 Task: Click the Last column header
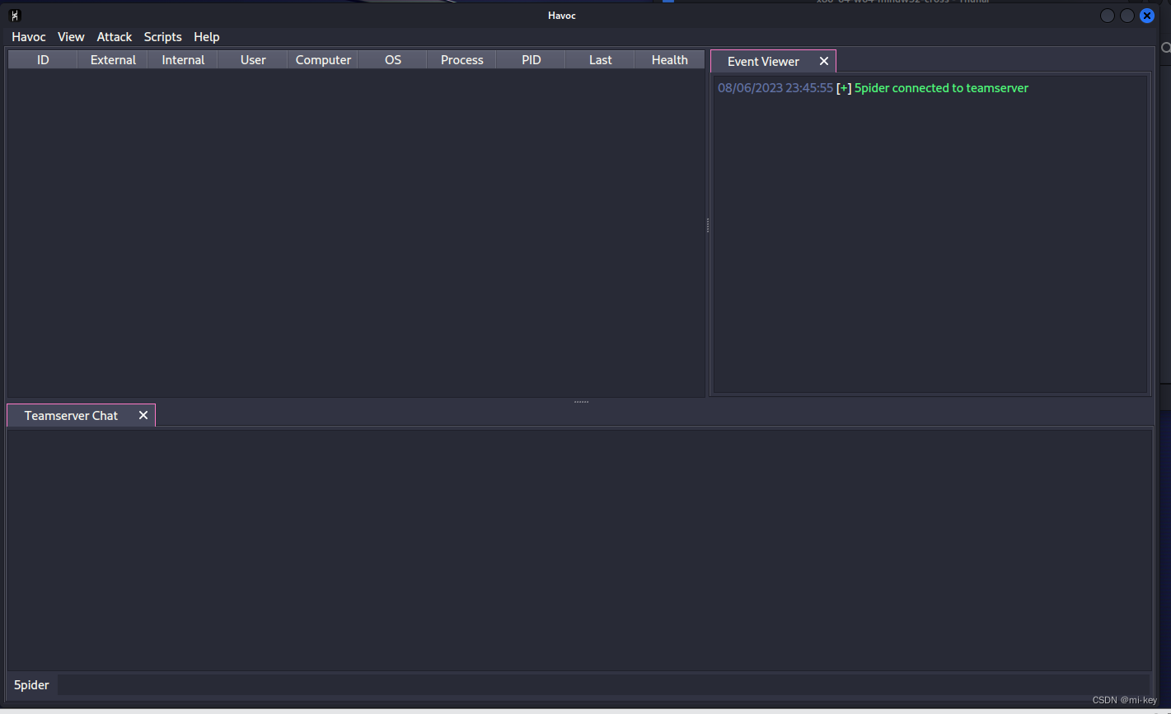(x=601, y=60)
